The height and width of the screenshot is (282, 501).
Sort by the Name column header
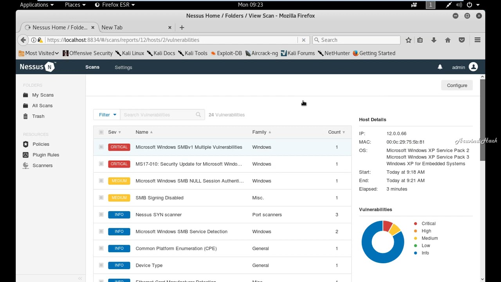tap(144, 132)
